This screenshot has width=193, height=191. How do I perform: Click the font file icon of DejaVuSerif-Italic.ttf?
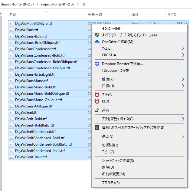pos(11,157)
